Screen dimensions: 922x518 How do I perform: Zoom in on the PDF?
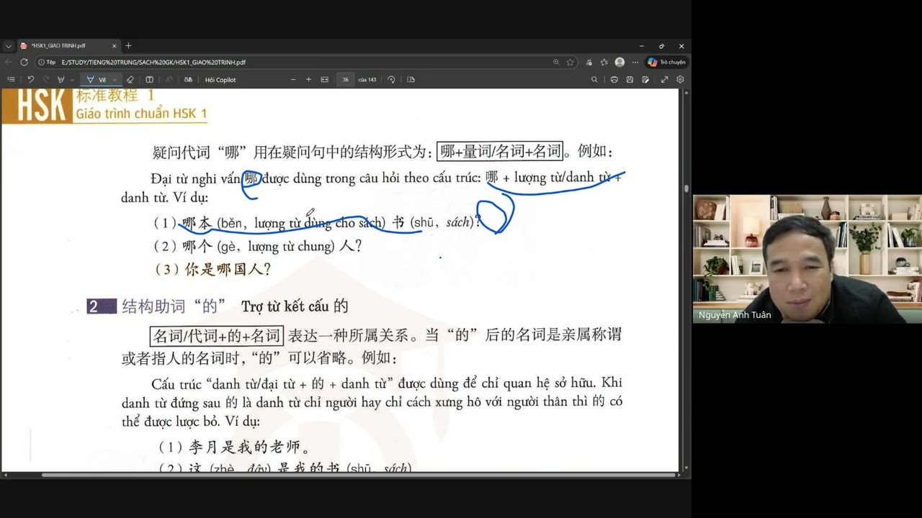tap(308, 79)
